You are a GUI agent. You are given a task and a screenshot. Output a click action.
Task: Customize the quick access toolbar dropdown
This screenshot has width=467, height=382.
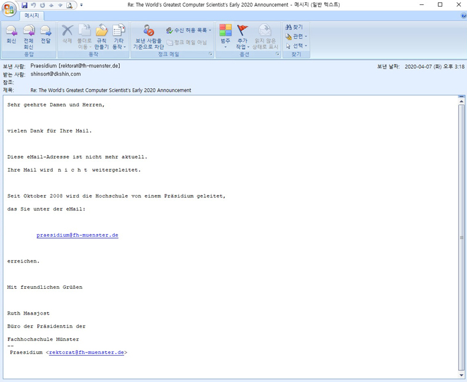tap(81, 5)
